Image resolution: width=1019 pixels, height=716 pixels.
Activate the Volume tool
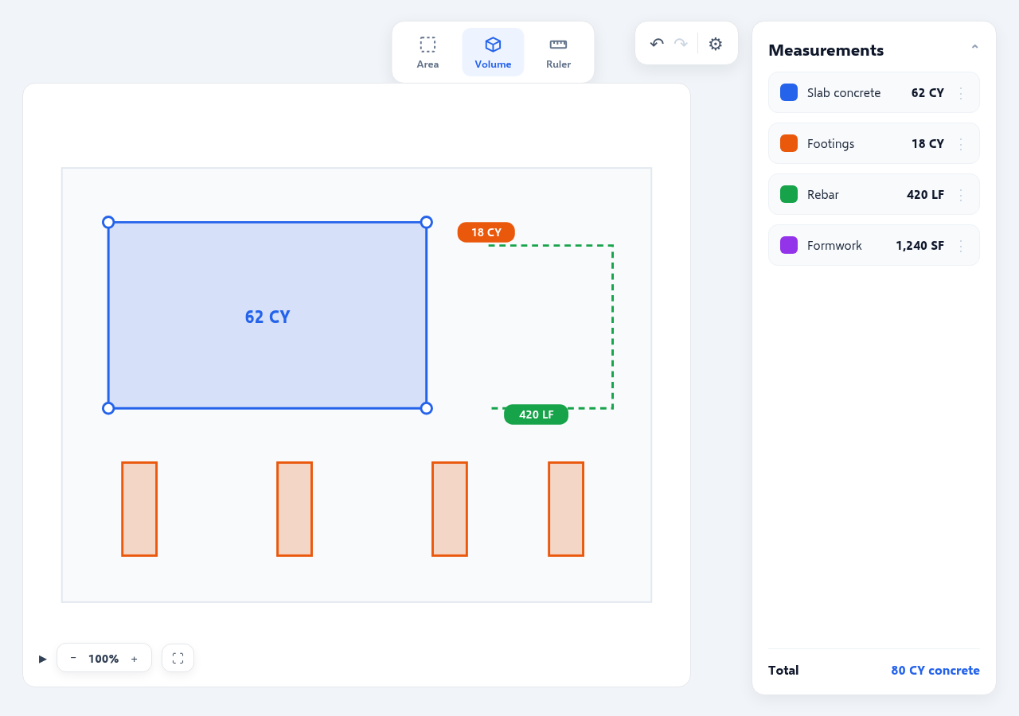click(493, 53)
